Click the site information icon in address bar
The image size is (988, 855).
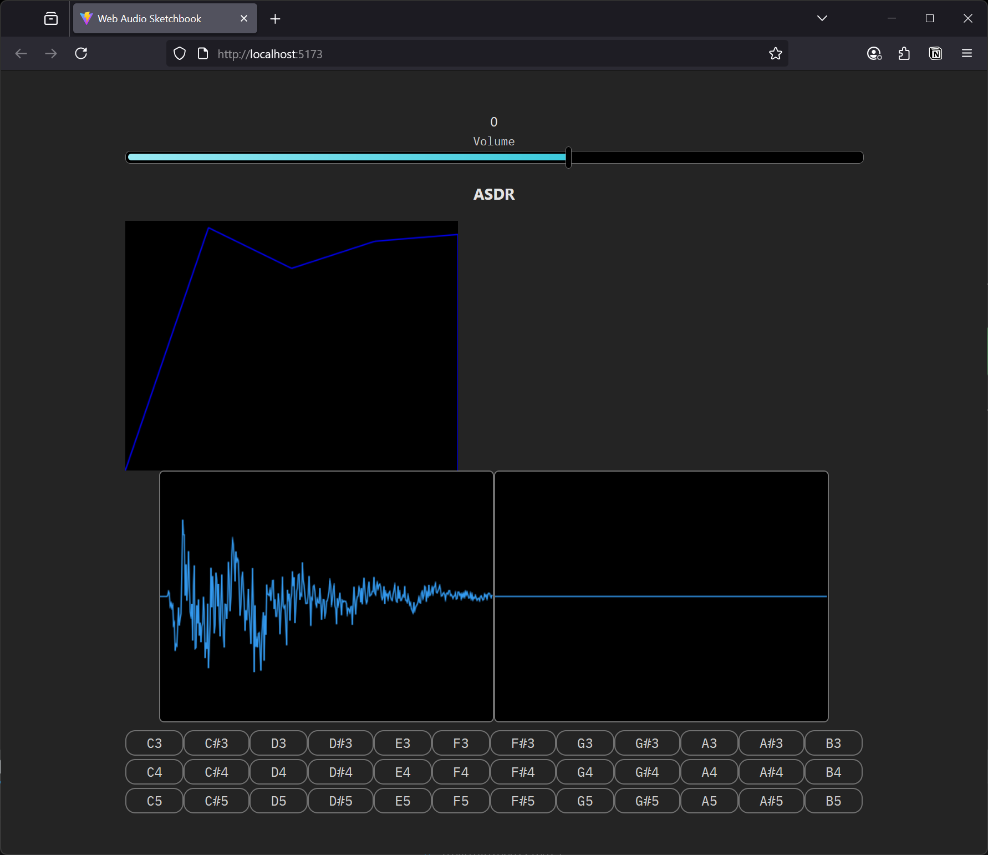click(x=202, y=53)
